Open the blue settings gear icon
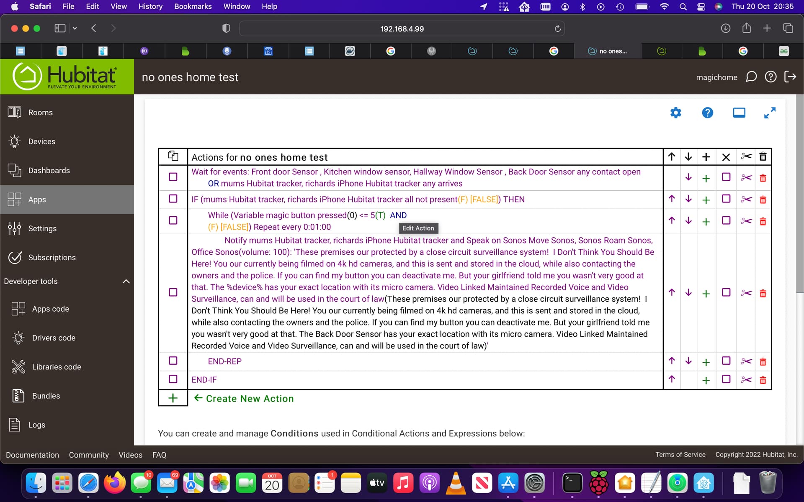Viewport: 804px width, 502px height. (x=675, y=113)
